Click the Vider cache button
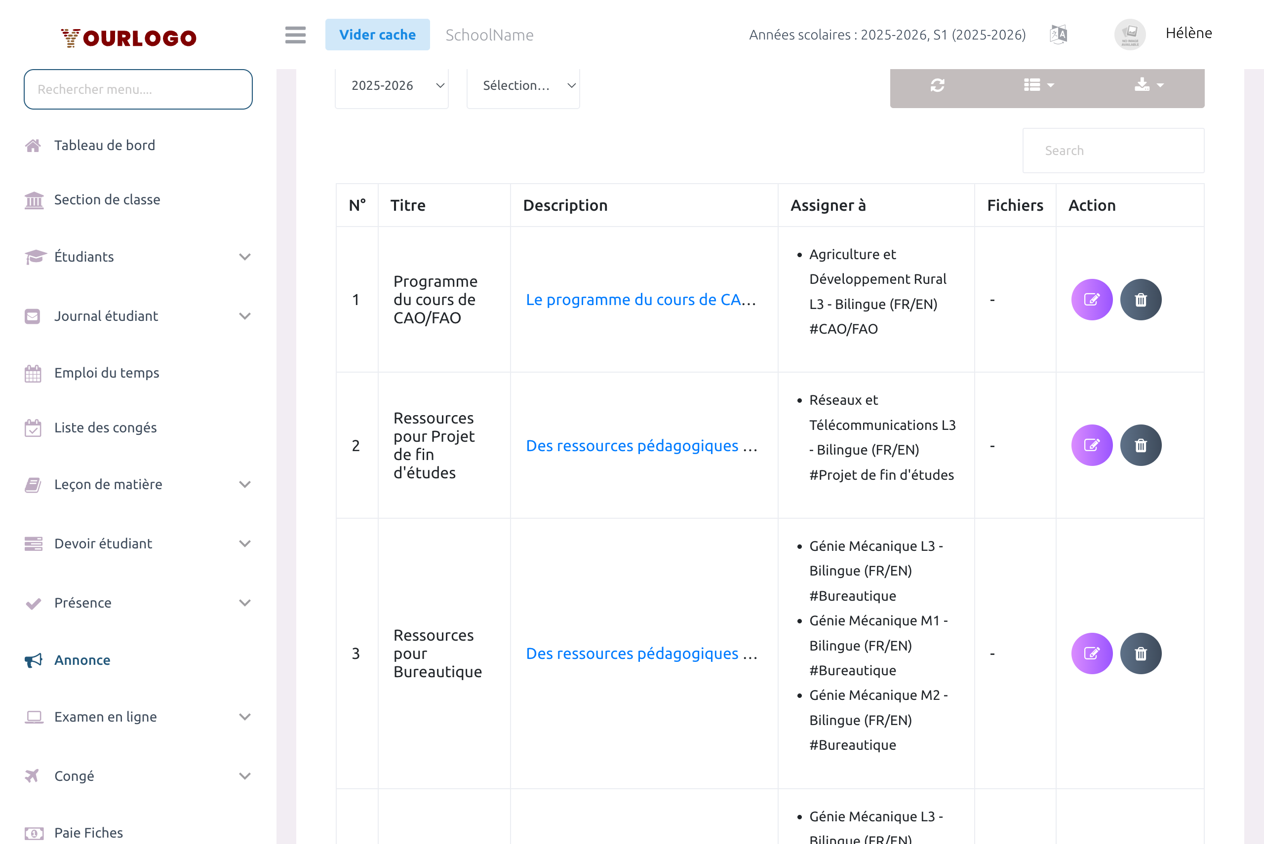The width and height of the screenshot is (1264, 844). point(377,34)
